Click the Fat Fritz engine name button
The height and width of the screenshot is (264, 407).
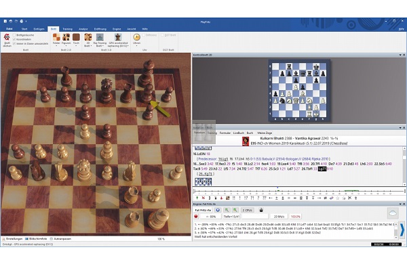pos(203,210)
